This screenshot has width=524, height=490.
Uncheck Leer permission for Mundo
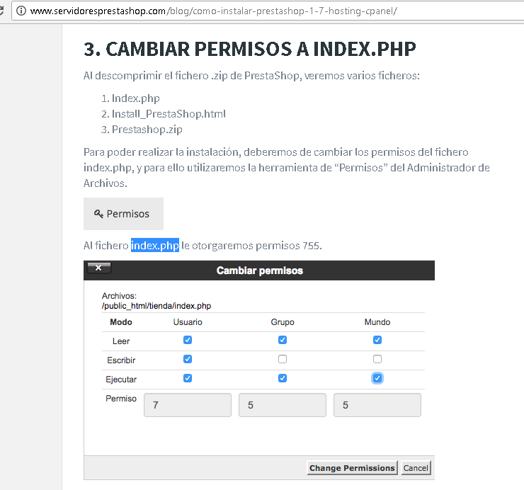point(377,340)
